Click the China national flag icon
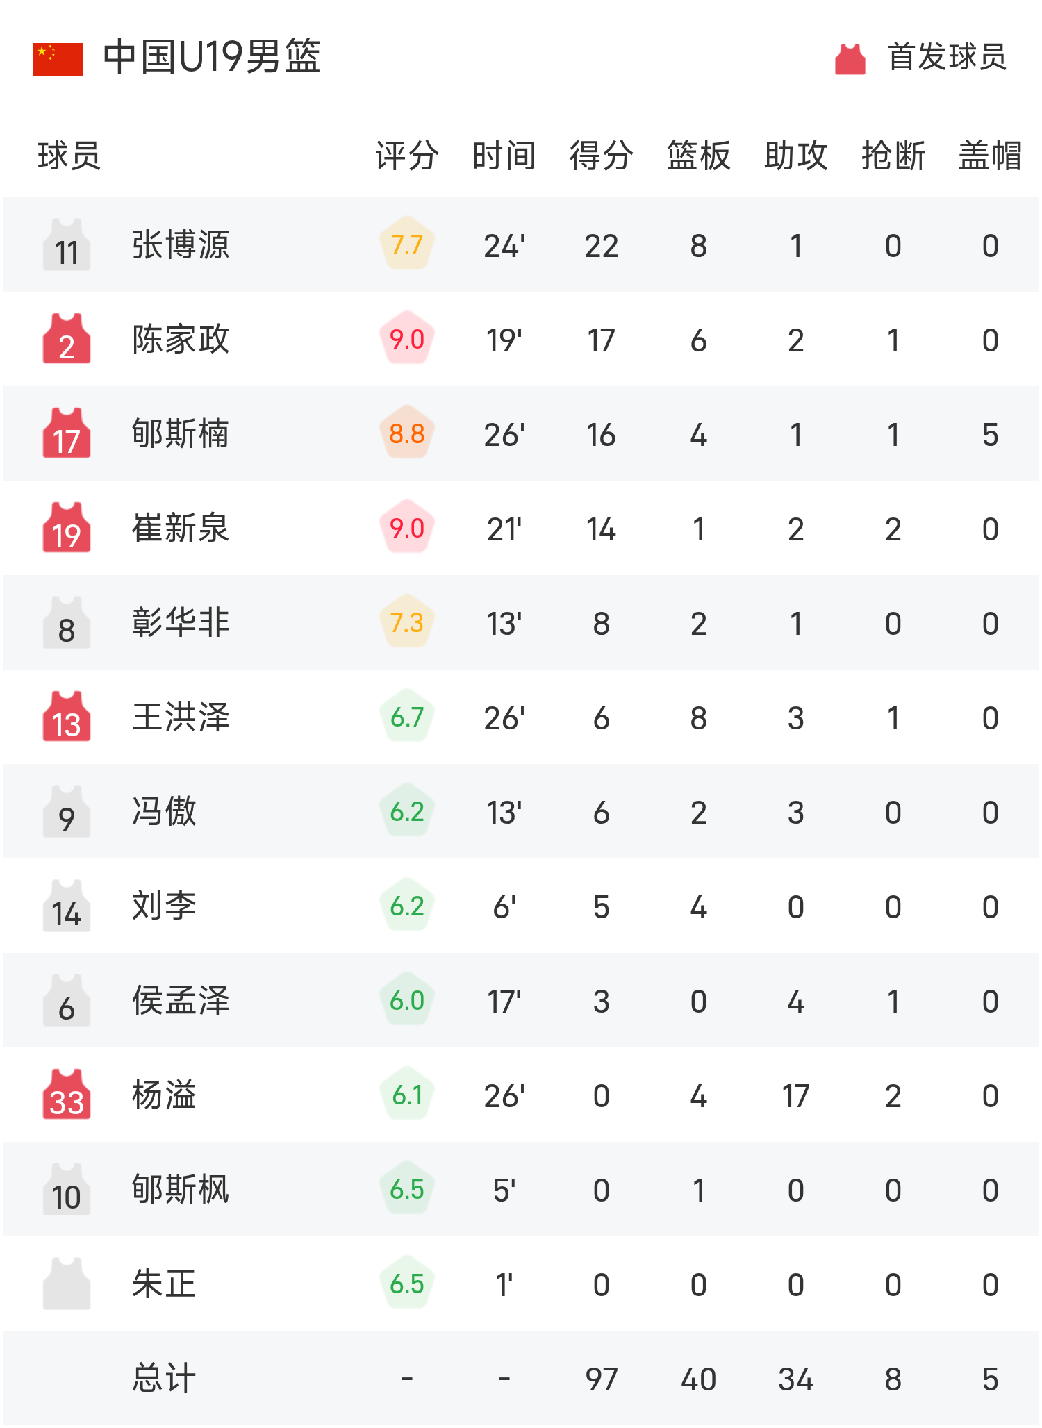 57,59
